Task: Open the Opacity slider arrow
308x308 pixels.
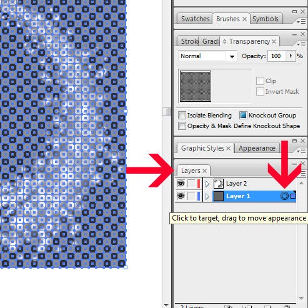Action: tap(291, 56)
